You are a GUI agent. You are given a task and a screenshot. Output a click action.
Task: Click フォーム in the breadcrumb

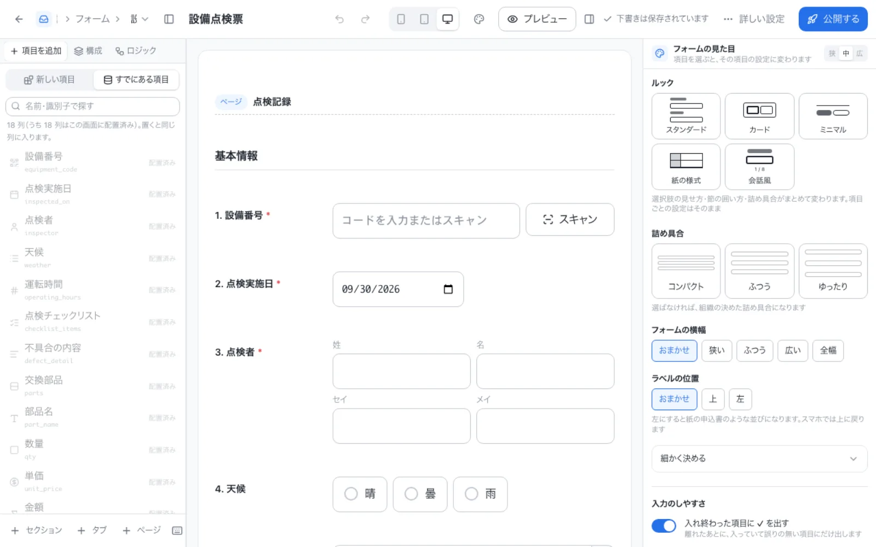[x=93, y=19]
